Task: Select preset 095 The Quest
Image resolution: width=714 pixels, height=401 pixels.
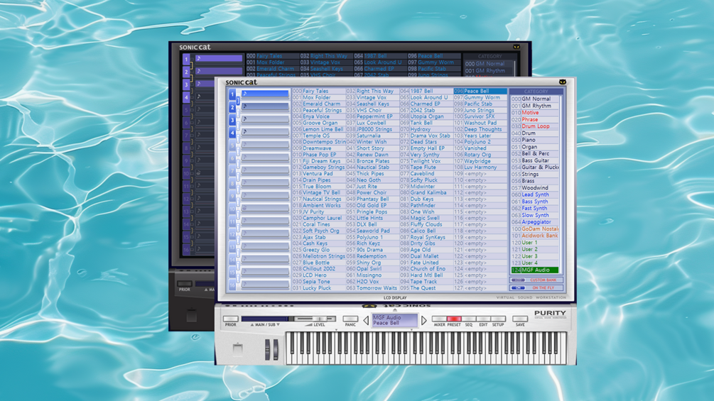Action: 426,287
